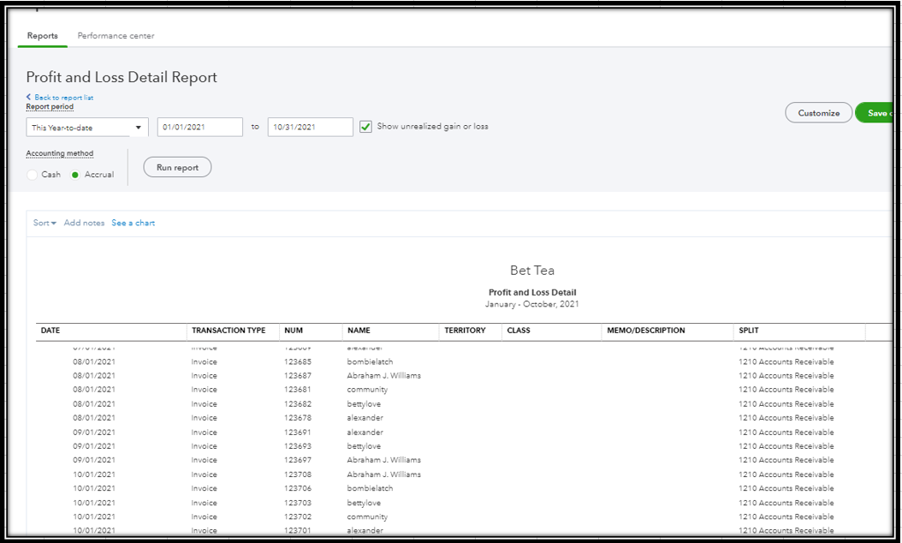Click community in the invoice 123681 row

[x=367, y=390]
